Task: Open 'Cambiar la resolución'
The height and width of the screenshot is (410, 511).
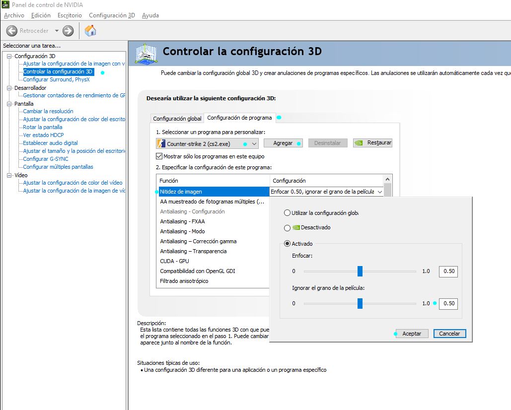Action: pos(48,111)
